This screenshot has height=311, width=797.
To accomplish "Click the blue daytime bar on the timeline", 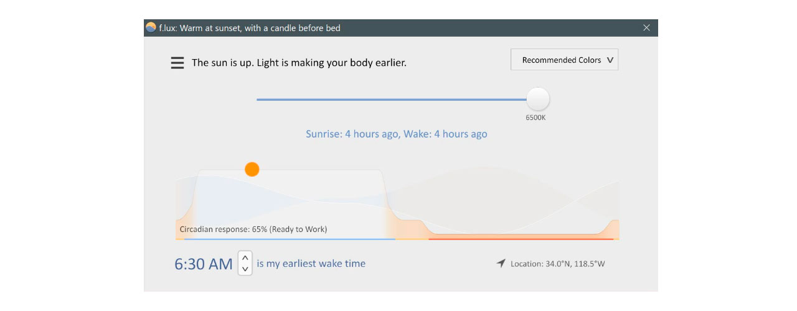I will click(x=289, y=239).
